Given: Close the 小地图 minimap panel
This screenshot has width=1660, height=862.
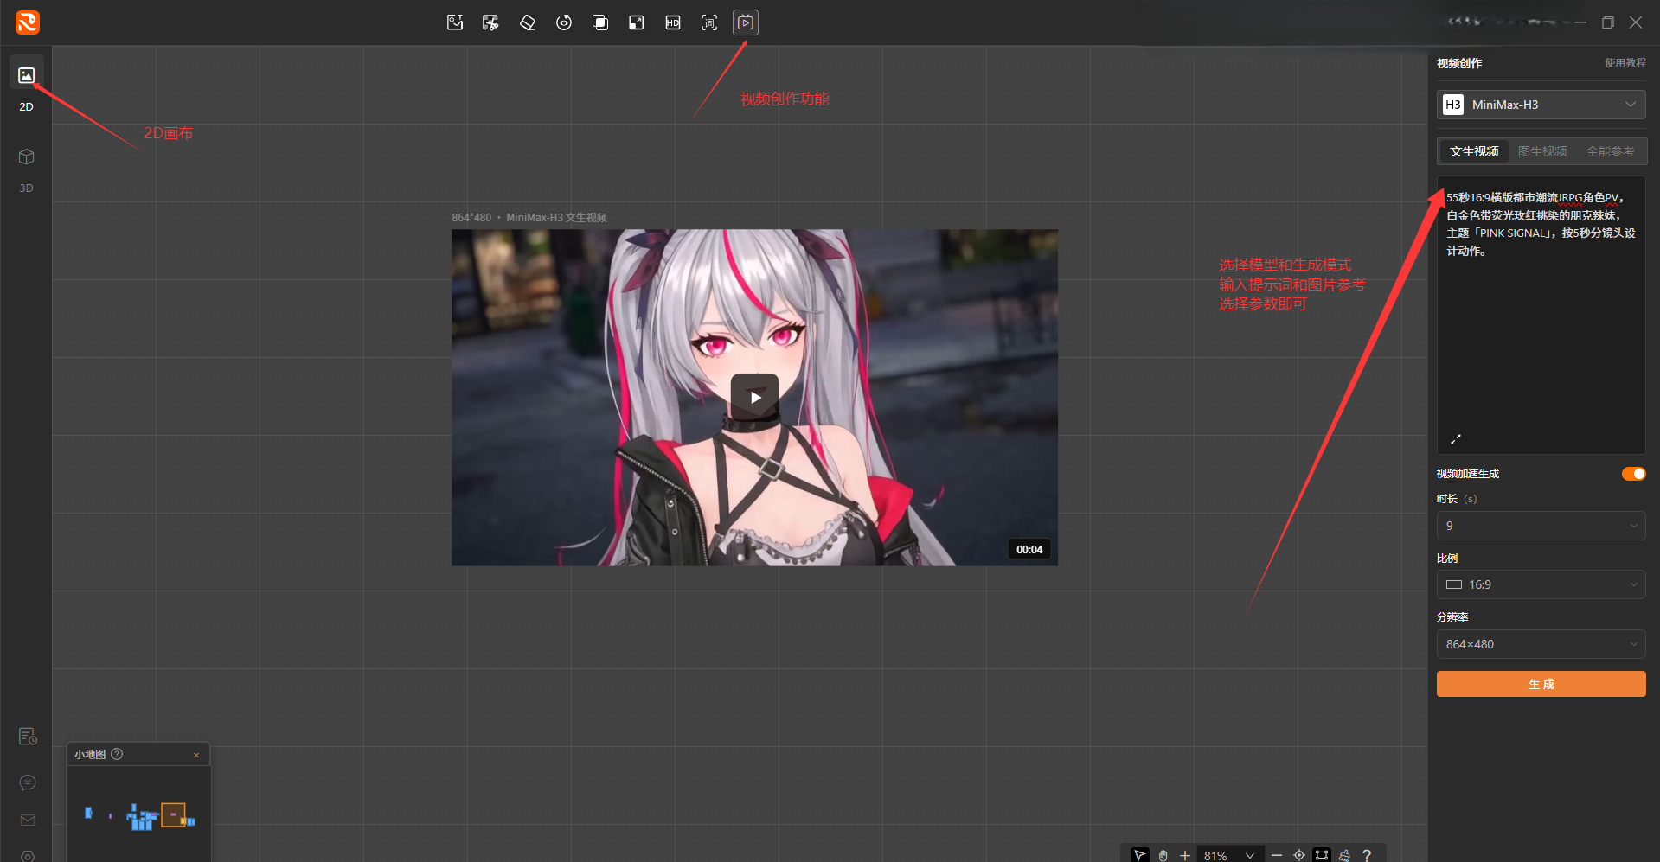Looking at the screenshot, I should [x=196, y=755].
